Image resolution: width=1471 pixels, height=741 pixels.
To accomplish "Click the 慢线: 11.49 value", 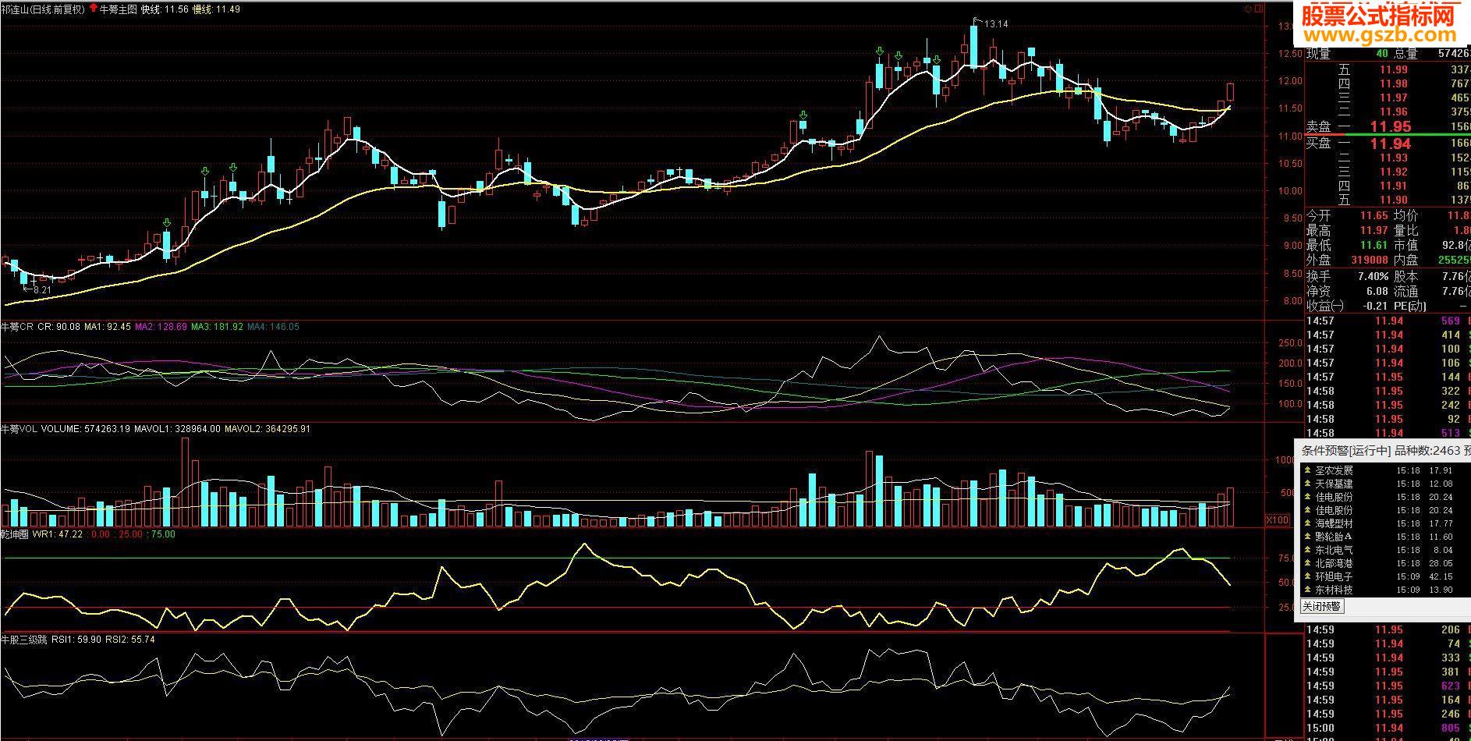I will point(216,9).
